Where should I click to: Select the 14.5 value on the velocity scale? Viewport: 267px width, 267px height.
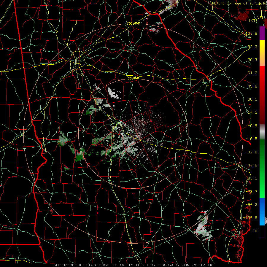pyautogui.click(x=252, y=112)
